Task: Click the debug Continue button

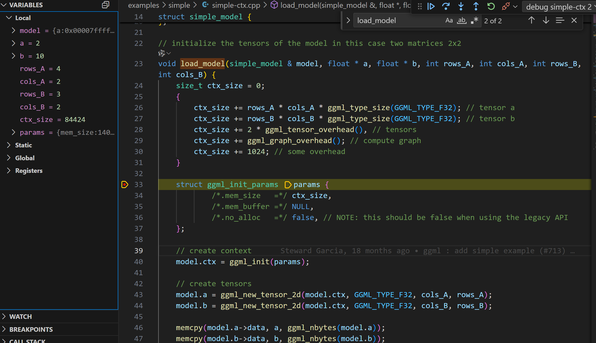Action: click(x=431, y=6)
